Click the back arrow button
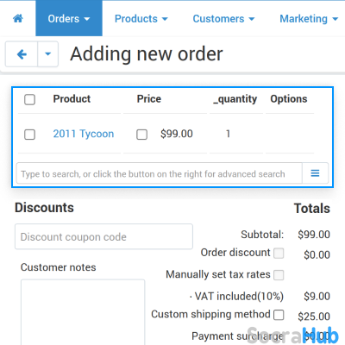Image resolution: width=345 pixels, height=345 pixels. tap(22, 54)
